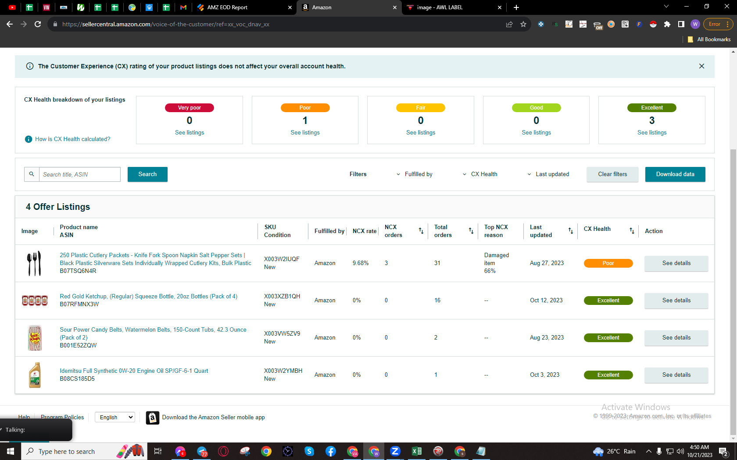Expand the Last updated filter dropdown
Image resolution: width=737 pixels, height=460 pixels.
(x=548, y=174)
